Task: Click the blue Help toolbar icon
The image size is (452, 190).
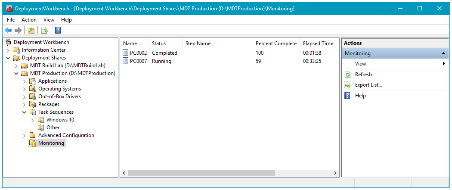Action: click(58, 30)
